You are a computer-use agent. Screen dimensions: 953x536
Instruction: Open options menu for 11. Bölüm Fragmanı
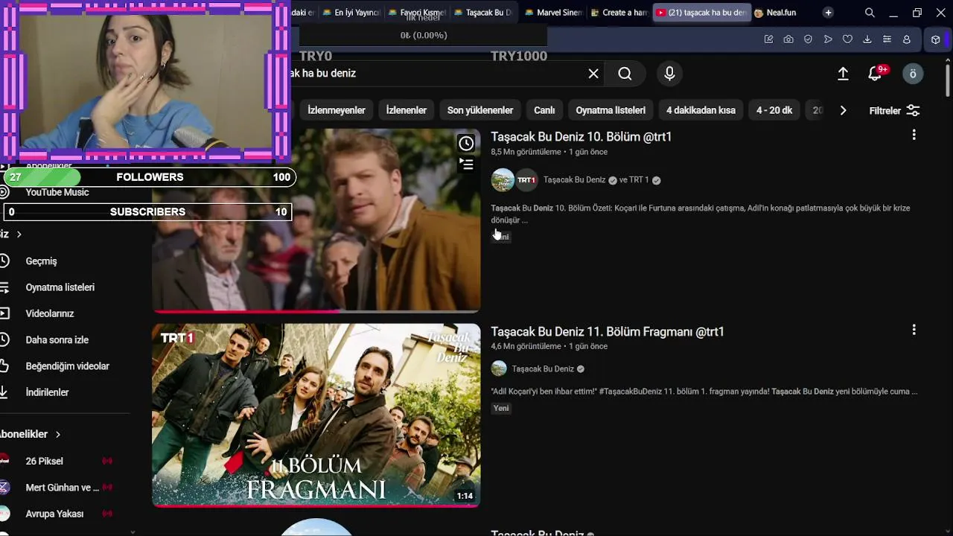point(914,330)
